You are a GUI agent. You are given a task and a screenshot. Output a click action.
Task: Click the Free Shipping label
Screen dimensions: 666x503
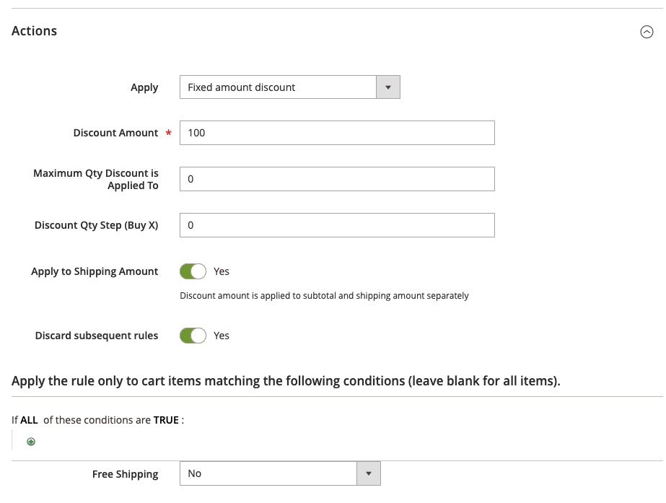coord(126,474)
